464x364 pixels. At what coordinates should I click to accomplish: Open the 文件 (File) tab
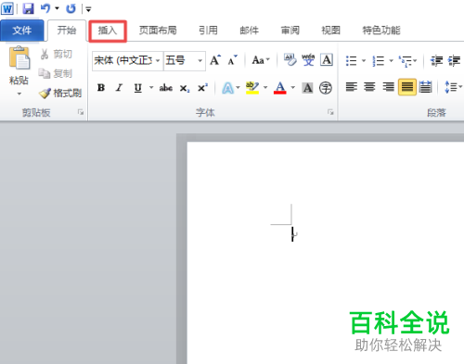[22, 31]
